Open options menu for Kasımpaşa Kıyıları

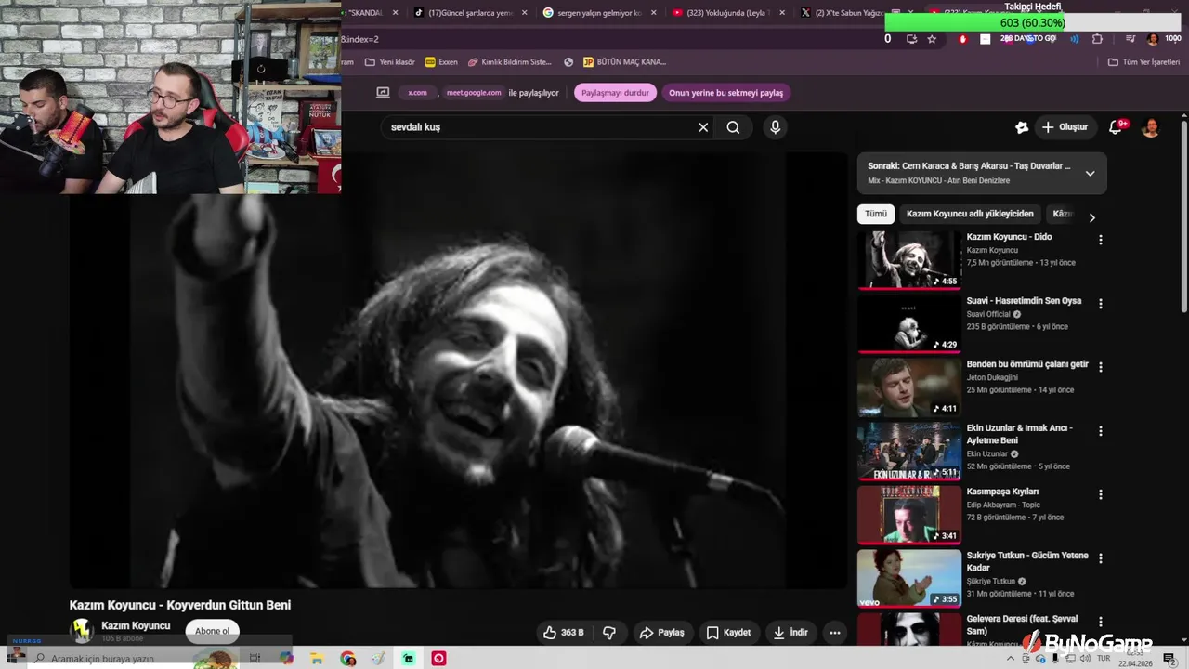click(x=1101, y=494)
